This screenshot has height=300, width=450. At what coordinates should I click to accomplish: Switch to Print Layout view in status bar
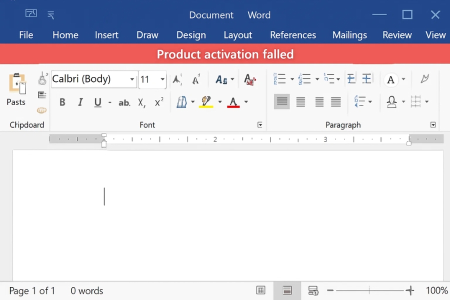[287, 290]
